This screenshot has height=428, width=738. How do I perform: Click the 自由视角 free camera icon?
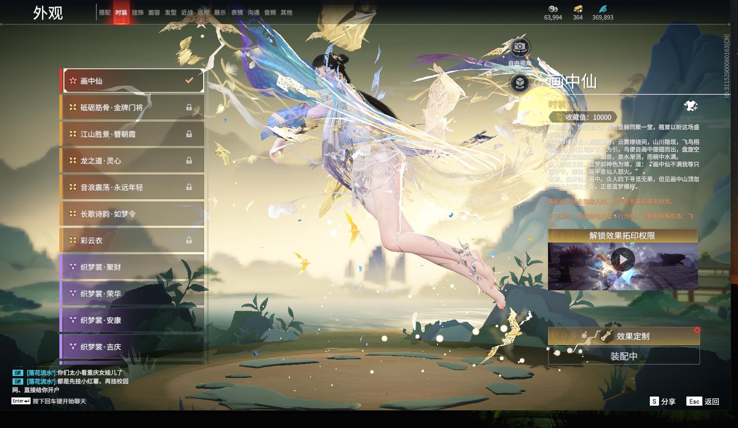tap(520, 47)
